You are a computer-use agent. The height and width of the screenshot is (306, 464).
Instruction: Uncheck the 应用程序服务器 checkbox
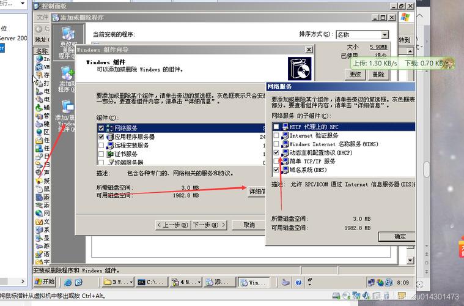101,136
